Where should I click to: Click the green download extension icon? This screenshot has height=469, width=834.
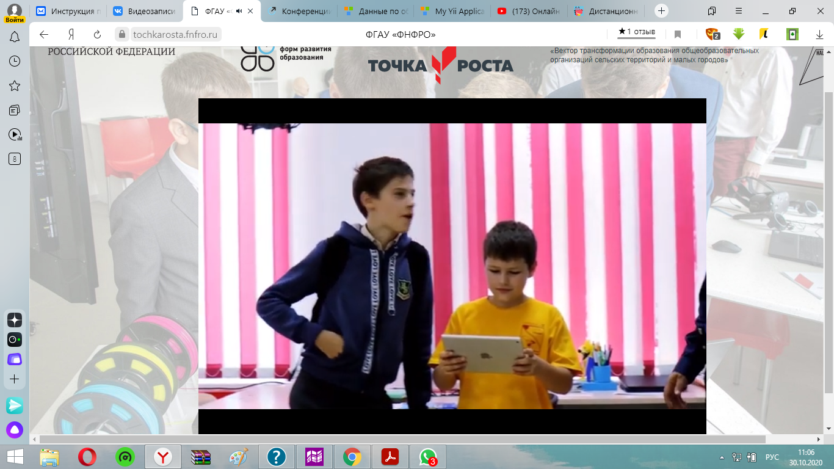(x=739, y=34)
